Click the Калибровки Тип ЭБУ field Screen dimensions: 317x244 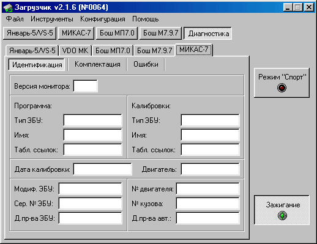(211, 120)
